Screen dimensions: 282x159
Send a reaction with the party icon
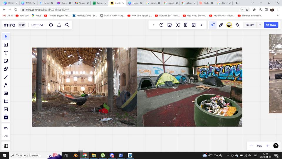221,25
